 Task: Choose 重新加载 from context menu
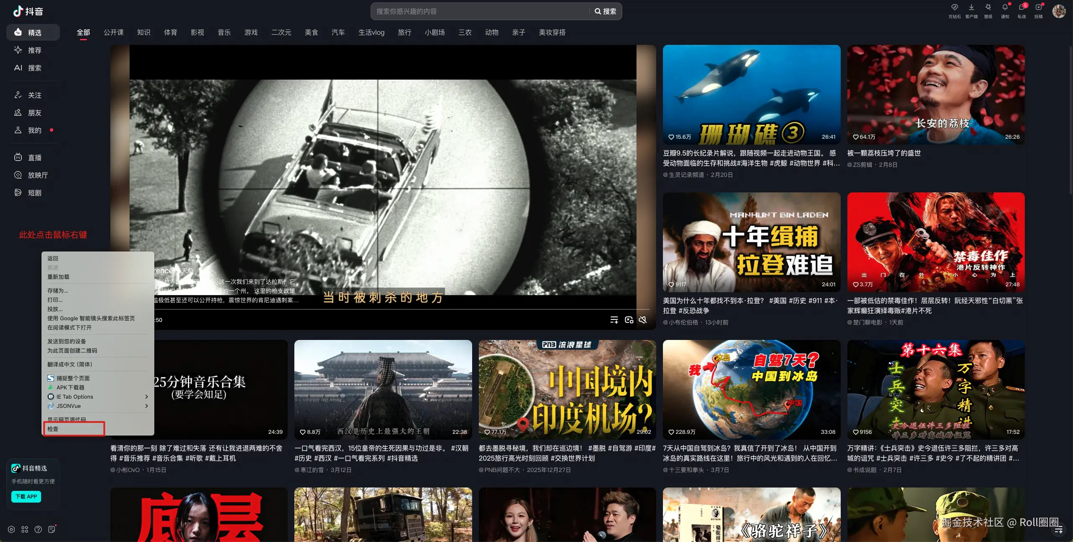click(58, 277)
